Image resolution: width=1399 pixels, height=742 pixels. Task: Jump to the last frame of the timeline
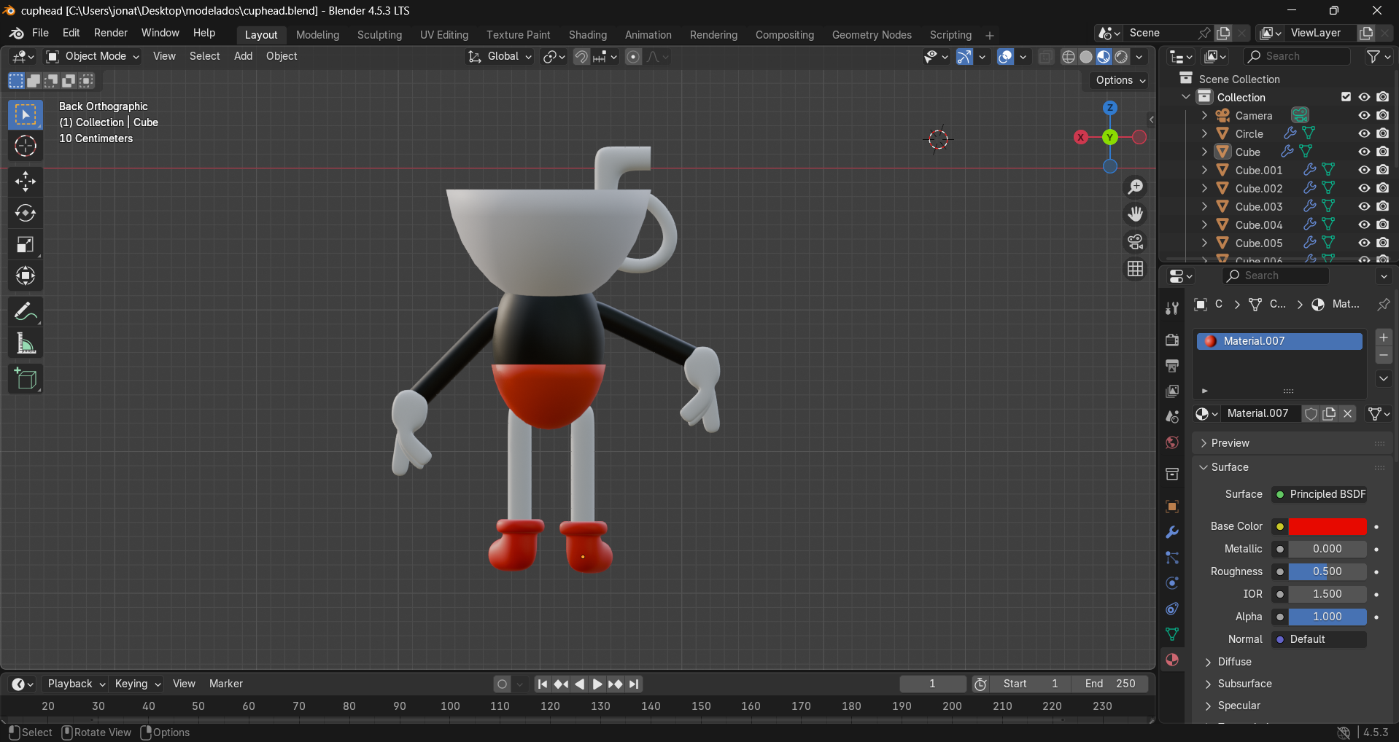(634, 684)
